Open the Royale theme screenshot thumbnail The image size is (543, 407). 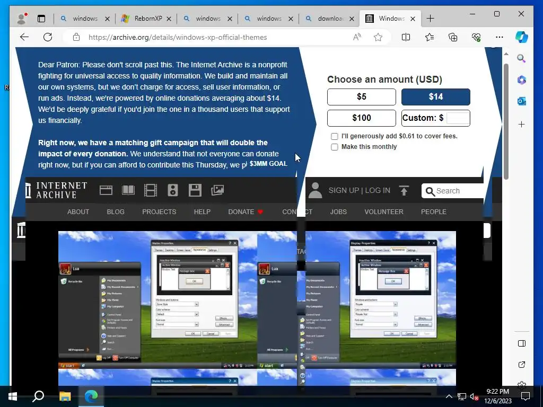[357, 299]
